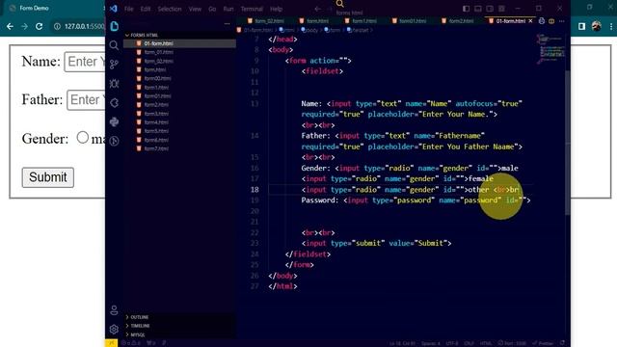Go forward in the browser window
Screen dimensions: 617x347
[x=24, y=26]
